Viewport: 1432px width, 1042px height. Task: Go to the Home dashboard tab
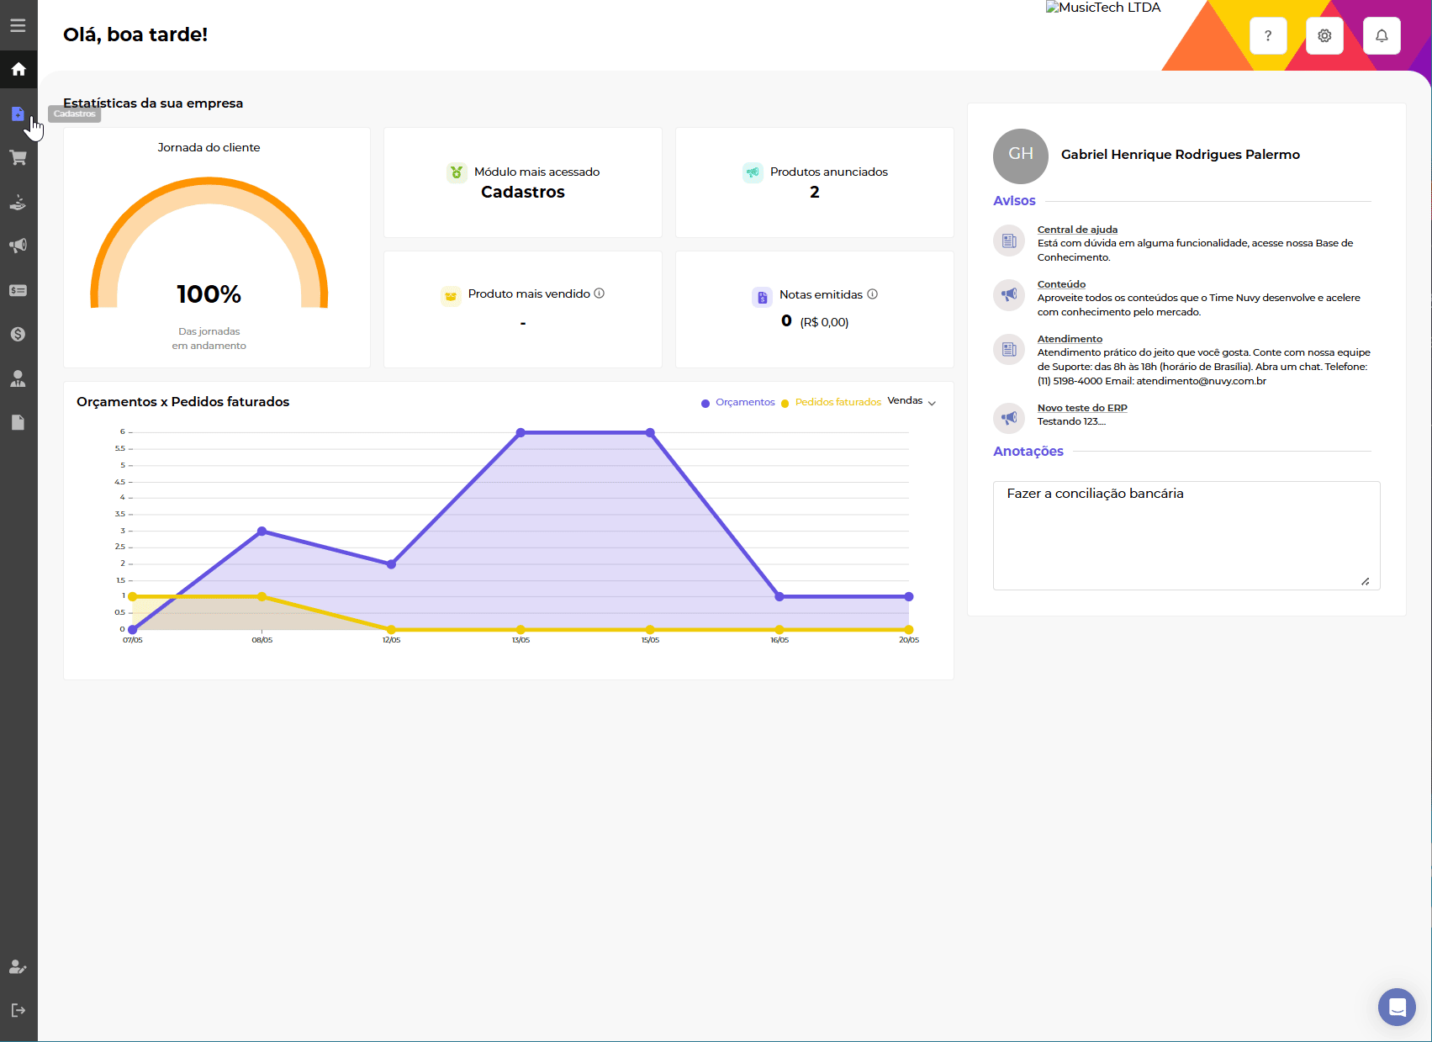18,69
